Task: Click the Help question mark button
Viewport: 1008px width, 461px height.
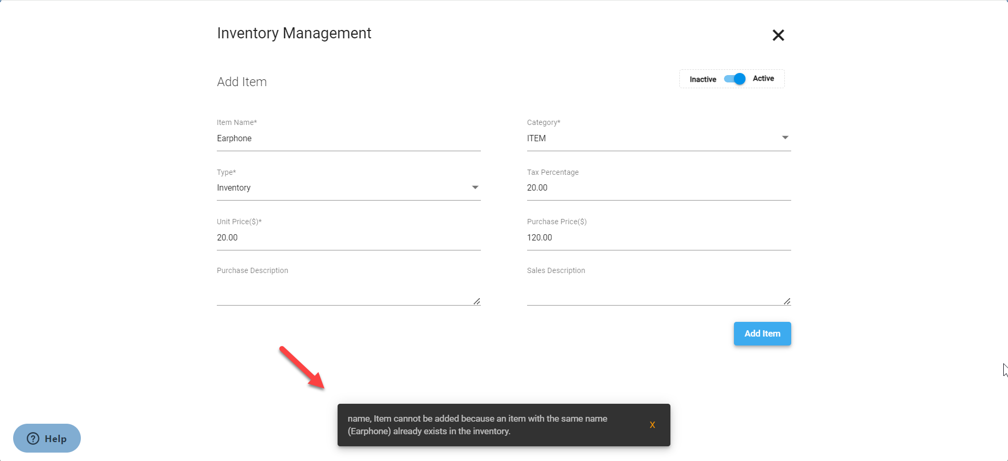Action: pyautogui.click(x=47, y=438)
